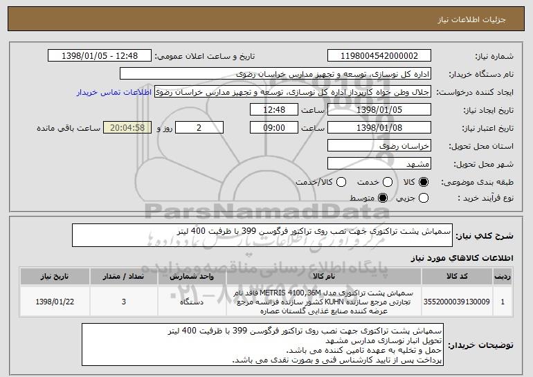This screenshot has height=377, width=533.
Task: Click the استان محل تحویل label
Action: tap(481, 146)
